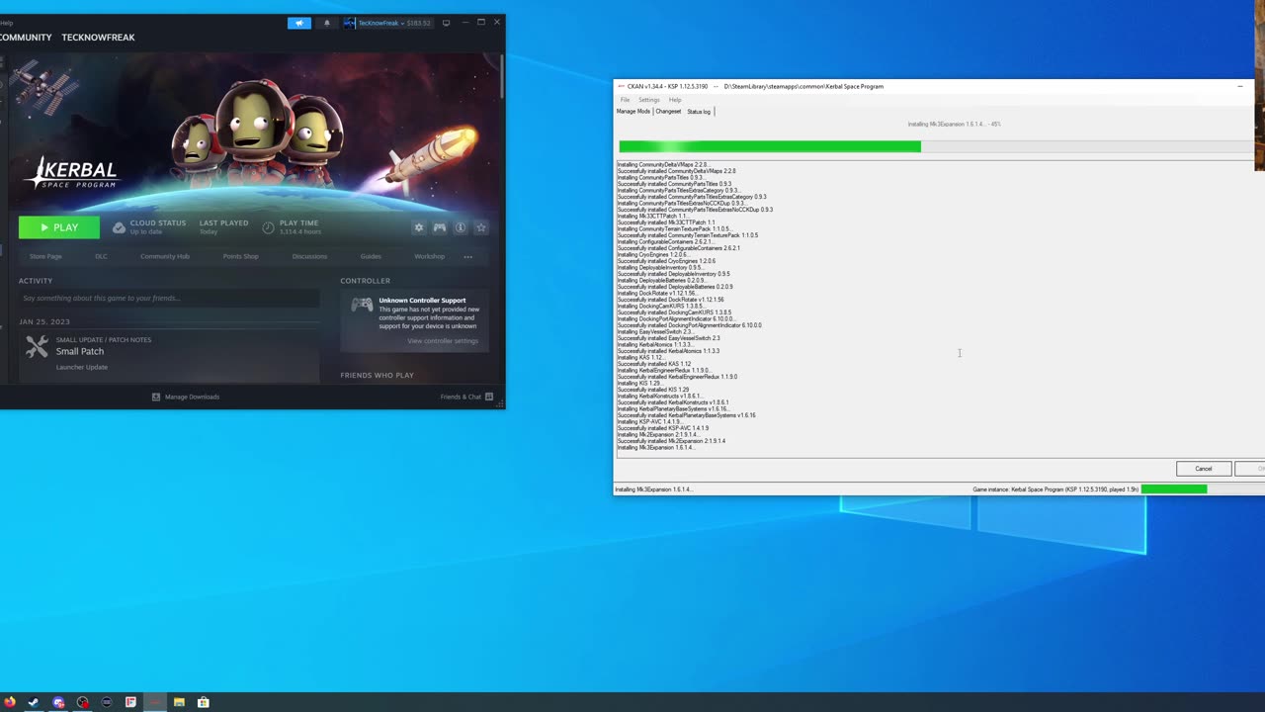Click the dark circular taskbar icon before Flipboard
Screen dimensions: 1265x712
point(107,702)
